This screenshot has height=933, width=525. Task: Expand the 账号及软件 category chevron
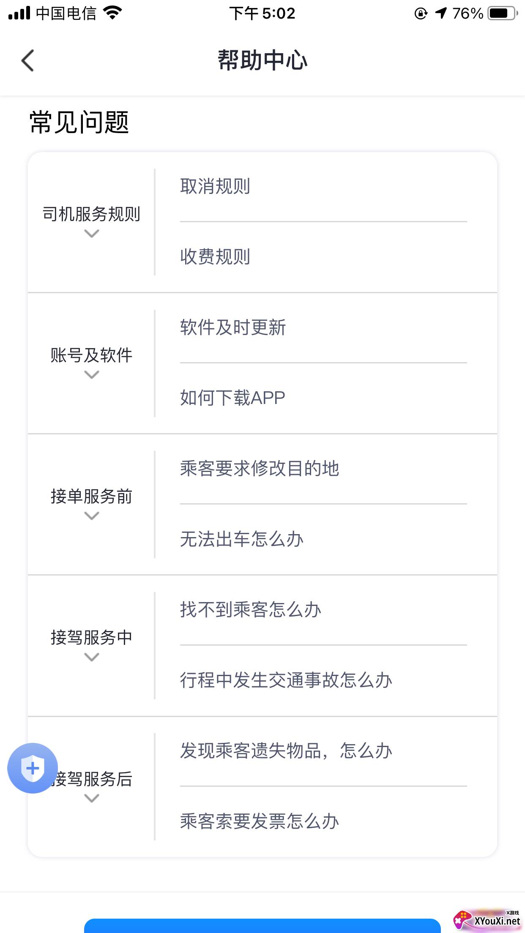[91, 375]
